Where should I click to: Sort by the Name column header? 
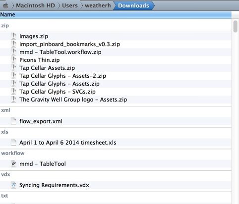(x=116, y=14)
